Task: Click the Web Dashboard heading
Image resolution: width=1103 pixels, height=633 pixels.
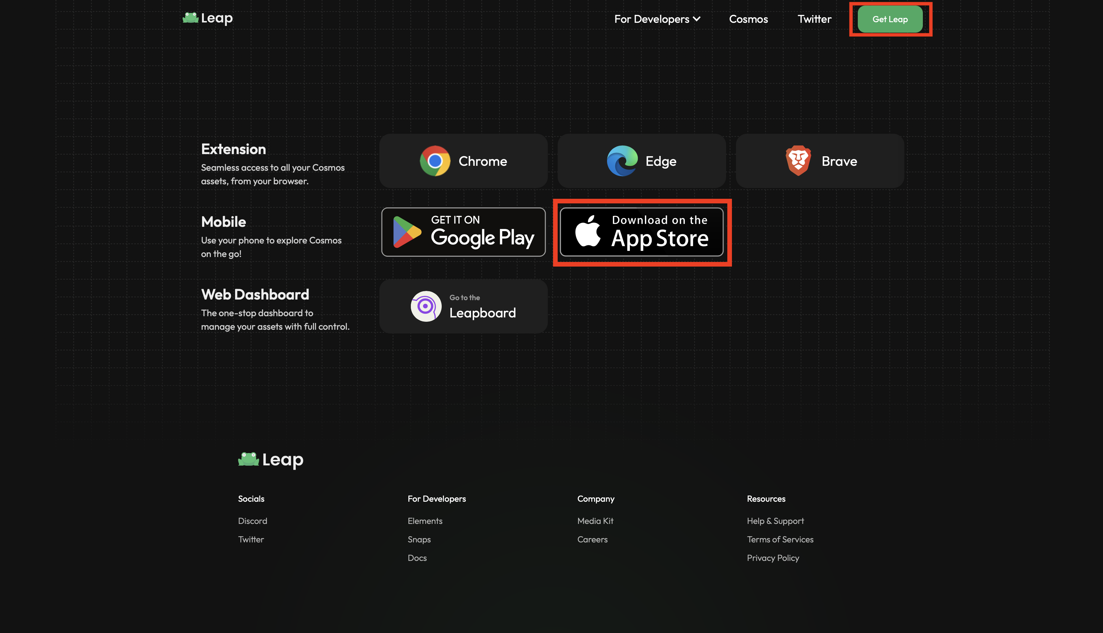Action: pos(255,294)
